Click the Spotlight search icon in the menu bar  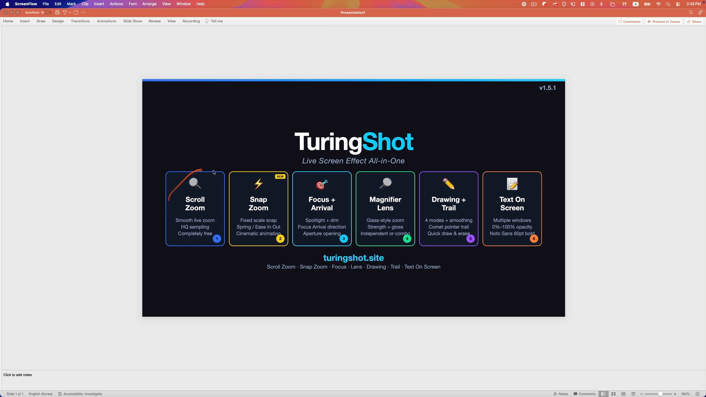click(668, 4)
